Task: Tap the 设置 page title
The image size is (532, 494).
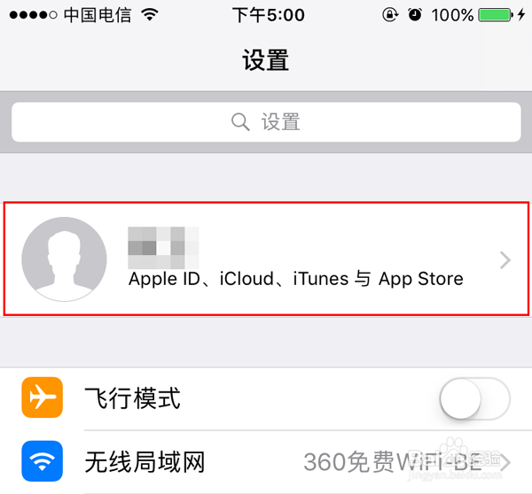Action: [266, 60]
